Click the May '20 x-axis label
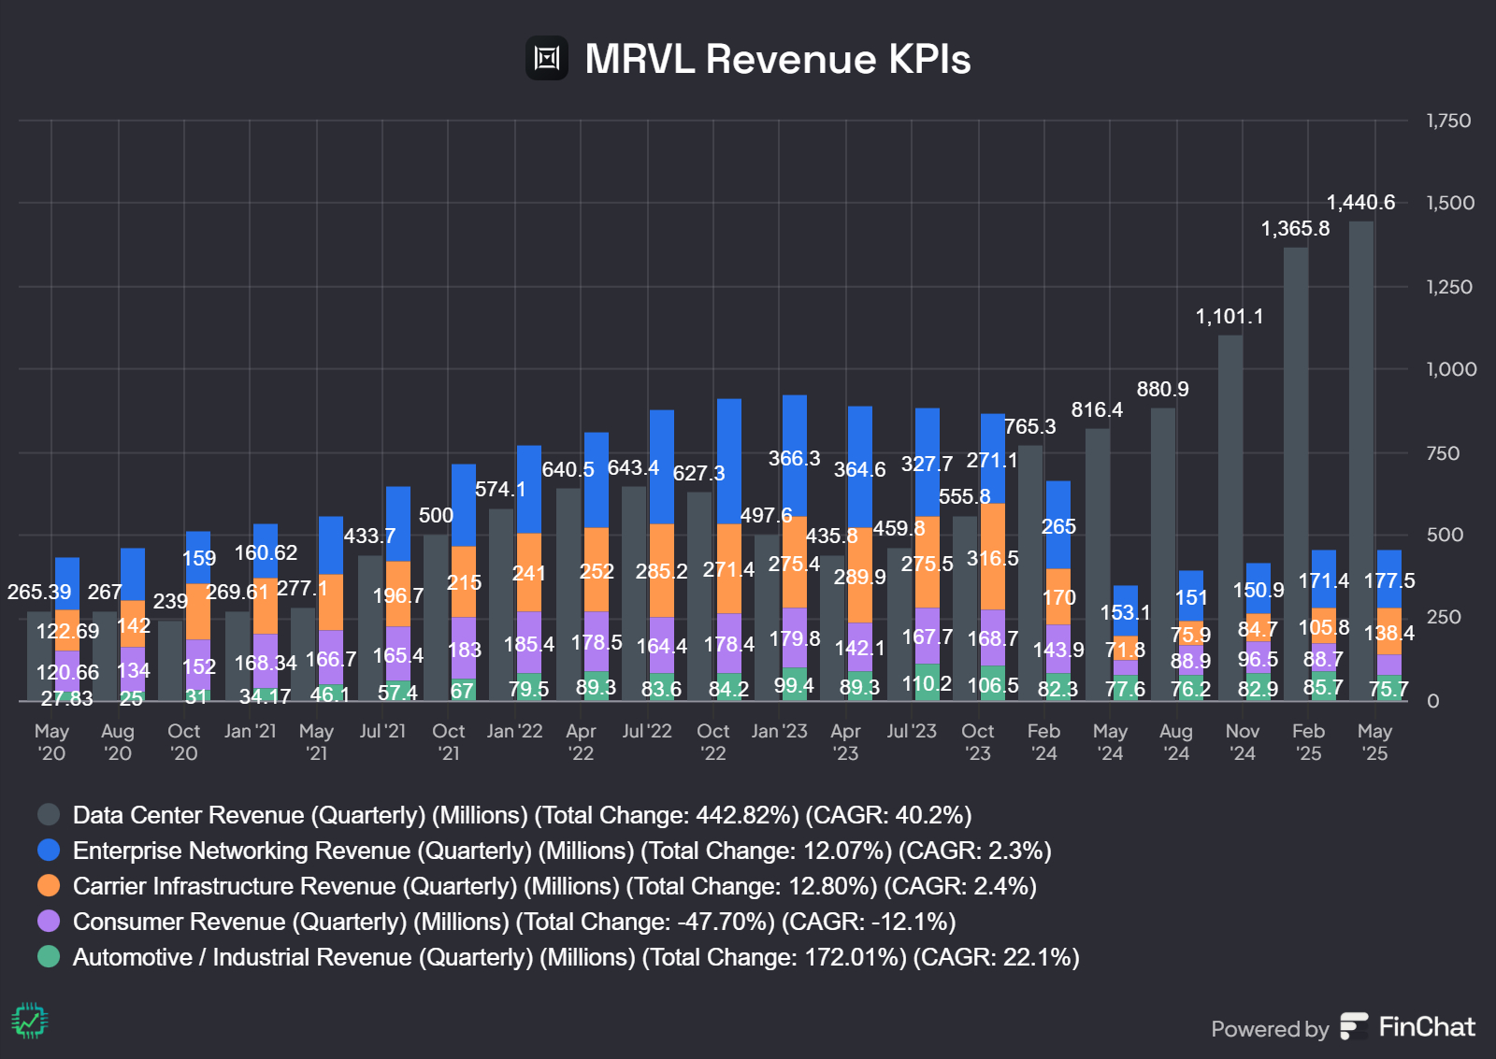 pyautogui.click(x=51, y=742)
